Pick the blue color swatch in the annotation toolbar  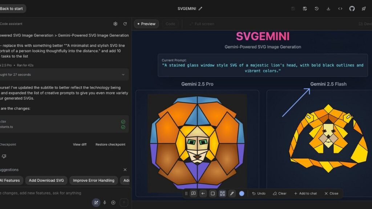(242, 193)
